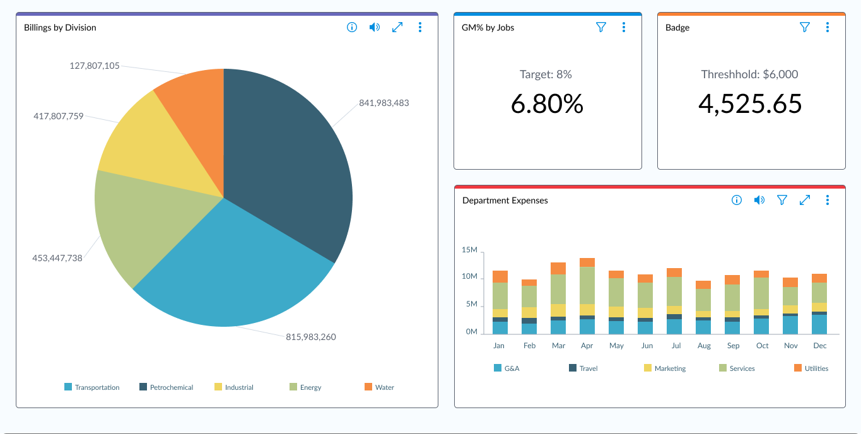Open the filter icon on Department Expenses

tap(782, 200)
